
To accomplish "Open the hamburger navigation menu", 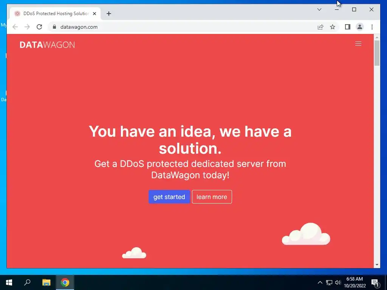I will pyautogui.click(x=358, y=44).
